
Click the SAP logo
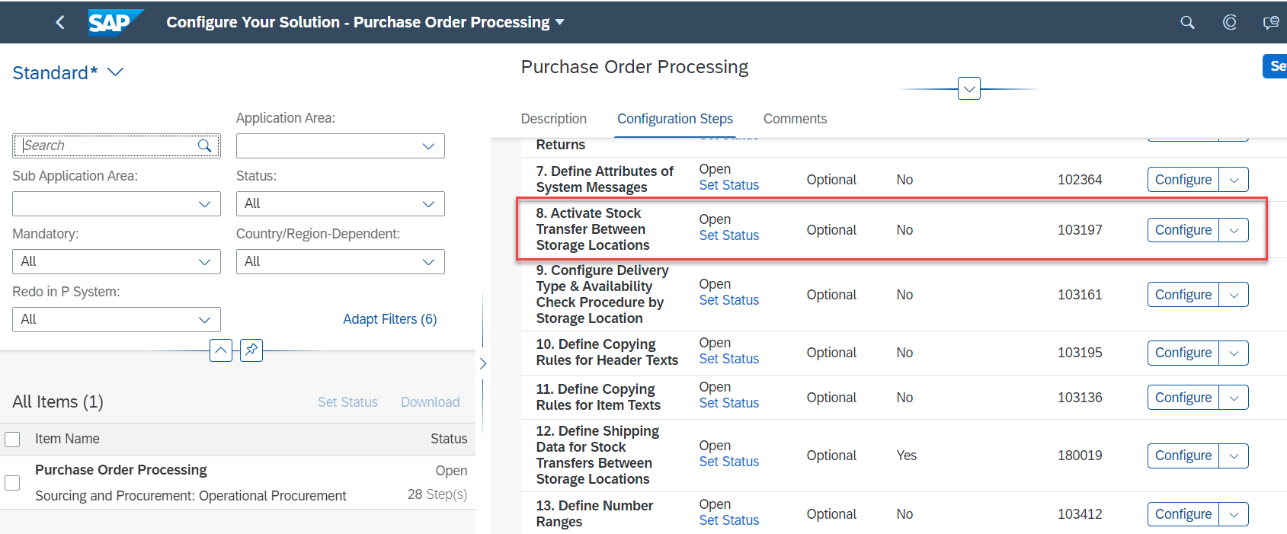pyautogui.click(x=114, y=22)
